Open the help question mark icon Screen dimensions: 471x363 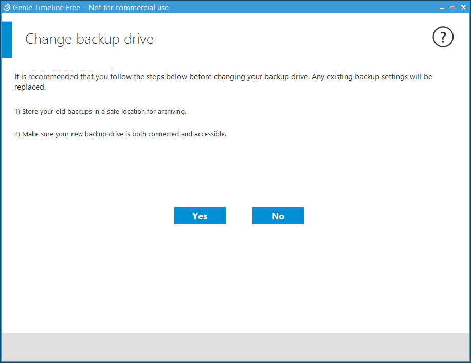click(443, 37)
